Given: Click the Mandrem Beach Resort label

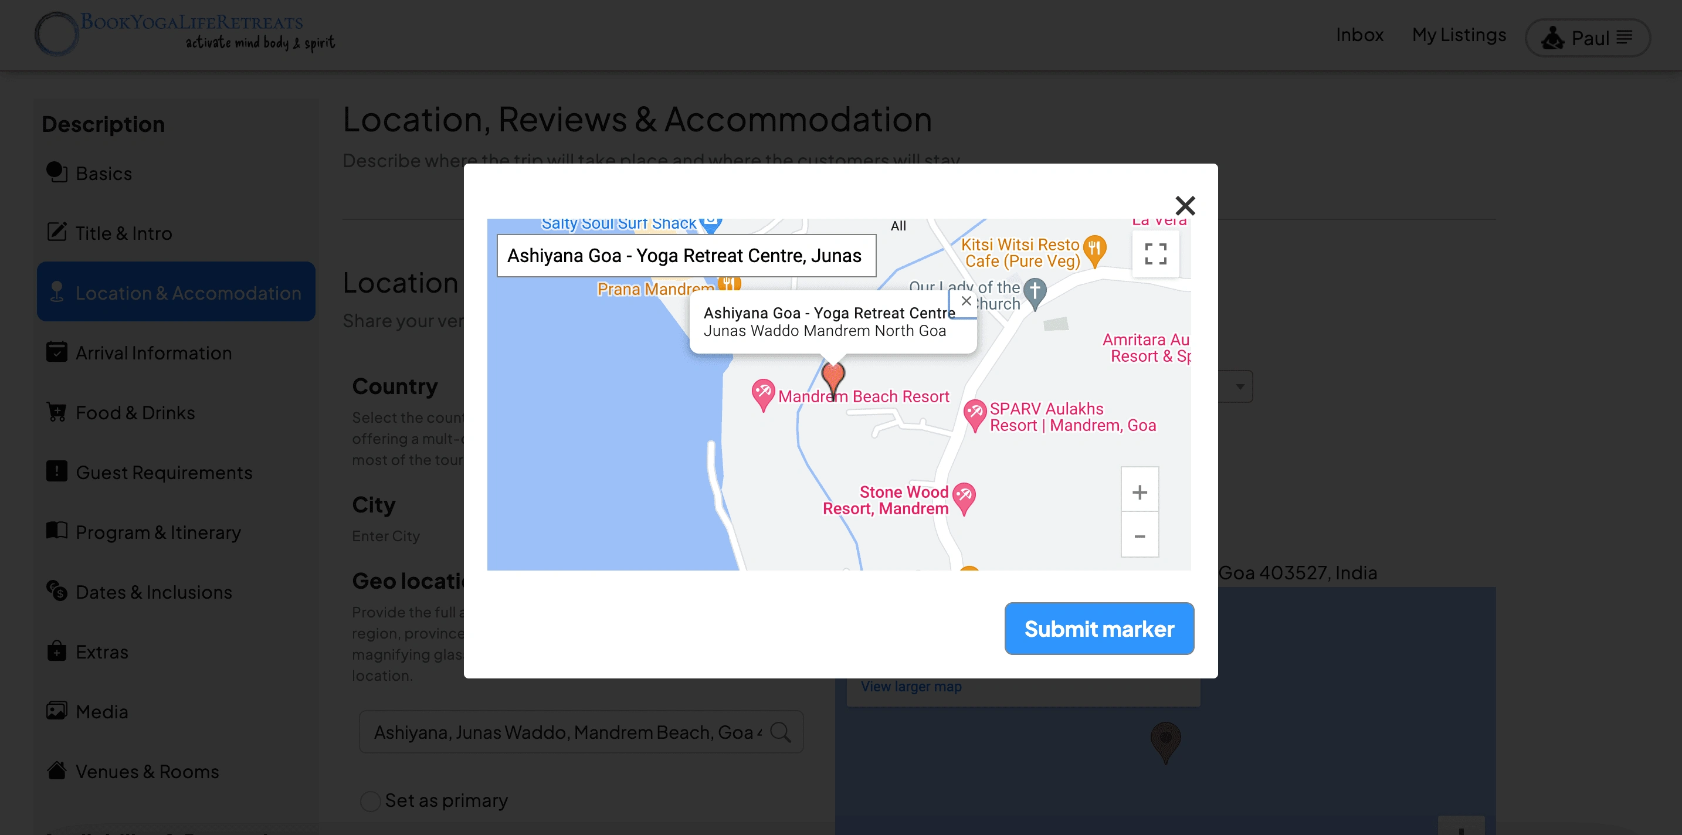Looking at the screenshot, I should (863, 396).
